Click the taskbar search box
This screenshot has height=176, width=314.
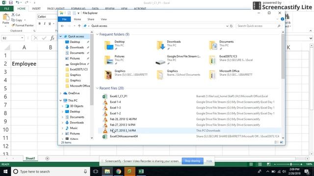[x=50, y=172]
